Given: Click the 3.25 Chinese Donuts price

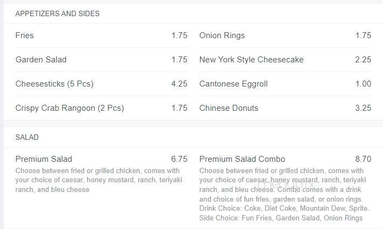Looking at the screenshot, I should 363,108.
